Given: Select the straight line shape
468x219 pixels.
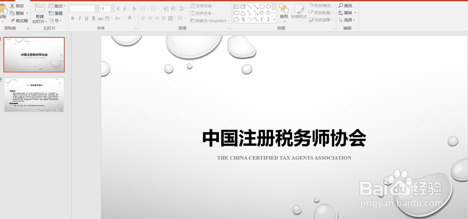Looking at the screenshot, I should 249,6.
